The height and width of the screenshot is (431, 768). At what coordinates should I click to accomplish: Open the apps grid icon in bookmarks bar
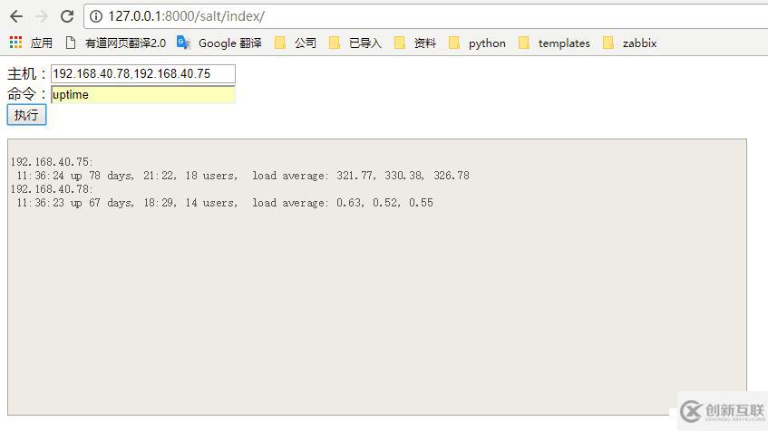click(15, 43)
